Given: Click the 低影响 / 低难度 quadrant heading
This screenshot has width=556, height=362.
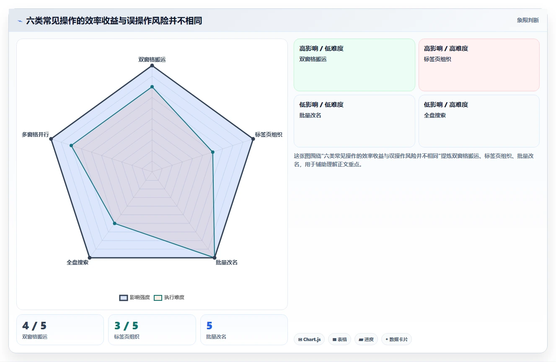Looking at the screenshot, I should point(321,105).
